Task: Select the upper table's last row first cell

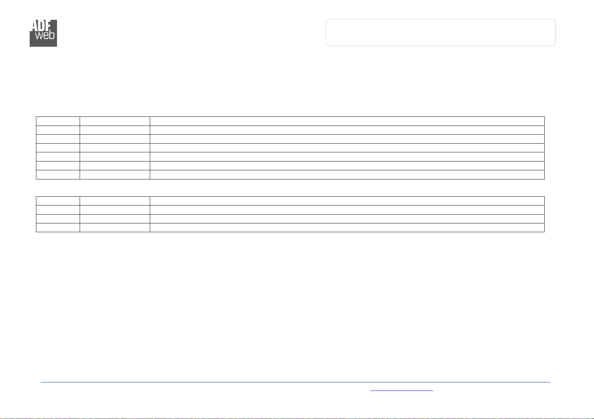Action: (58, 174)
